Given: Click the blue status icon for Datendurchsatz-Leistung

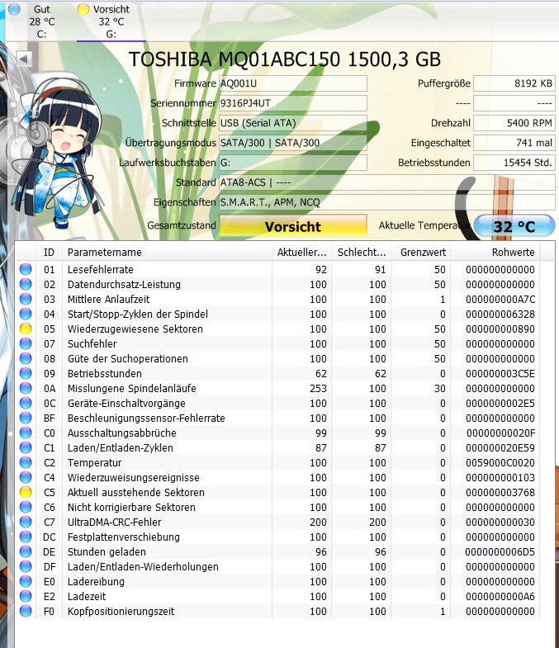Looking at the screenshot, I should 26,284.
